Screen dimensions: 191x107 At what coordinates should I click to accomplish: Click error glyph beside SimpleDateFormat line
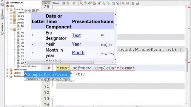coord(49,68)
